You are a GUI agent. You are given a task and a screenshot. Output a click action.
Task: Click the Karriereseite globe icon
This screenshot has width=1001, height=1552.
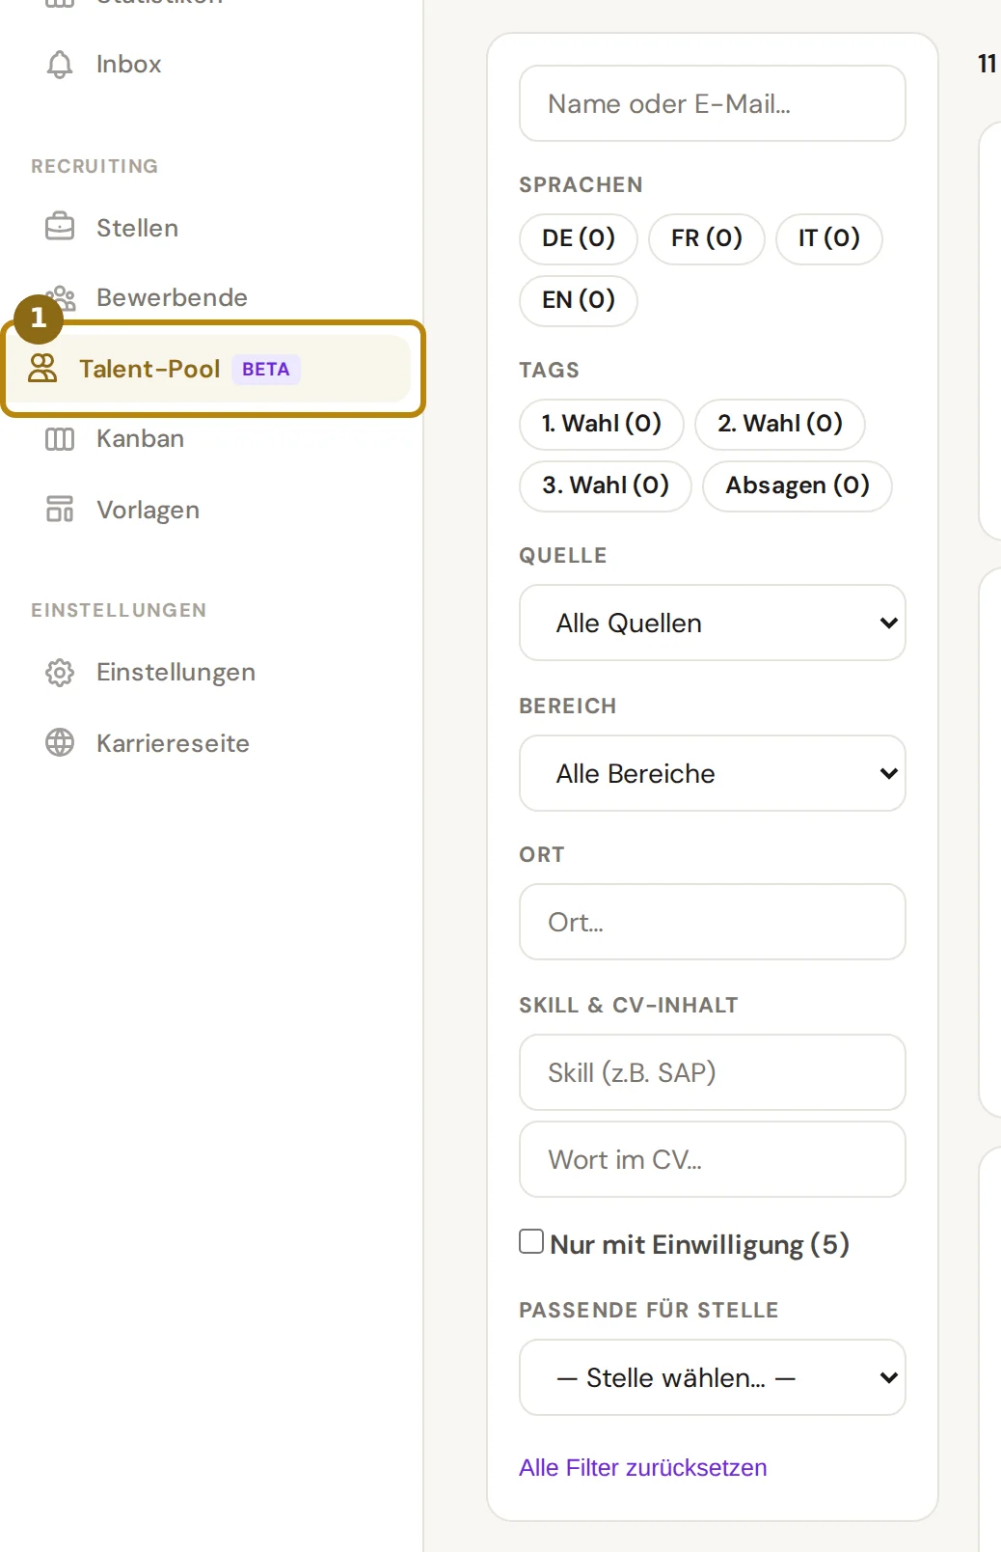pyautogui.click(x=60, y=742)
